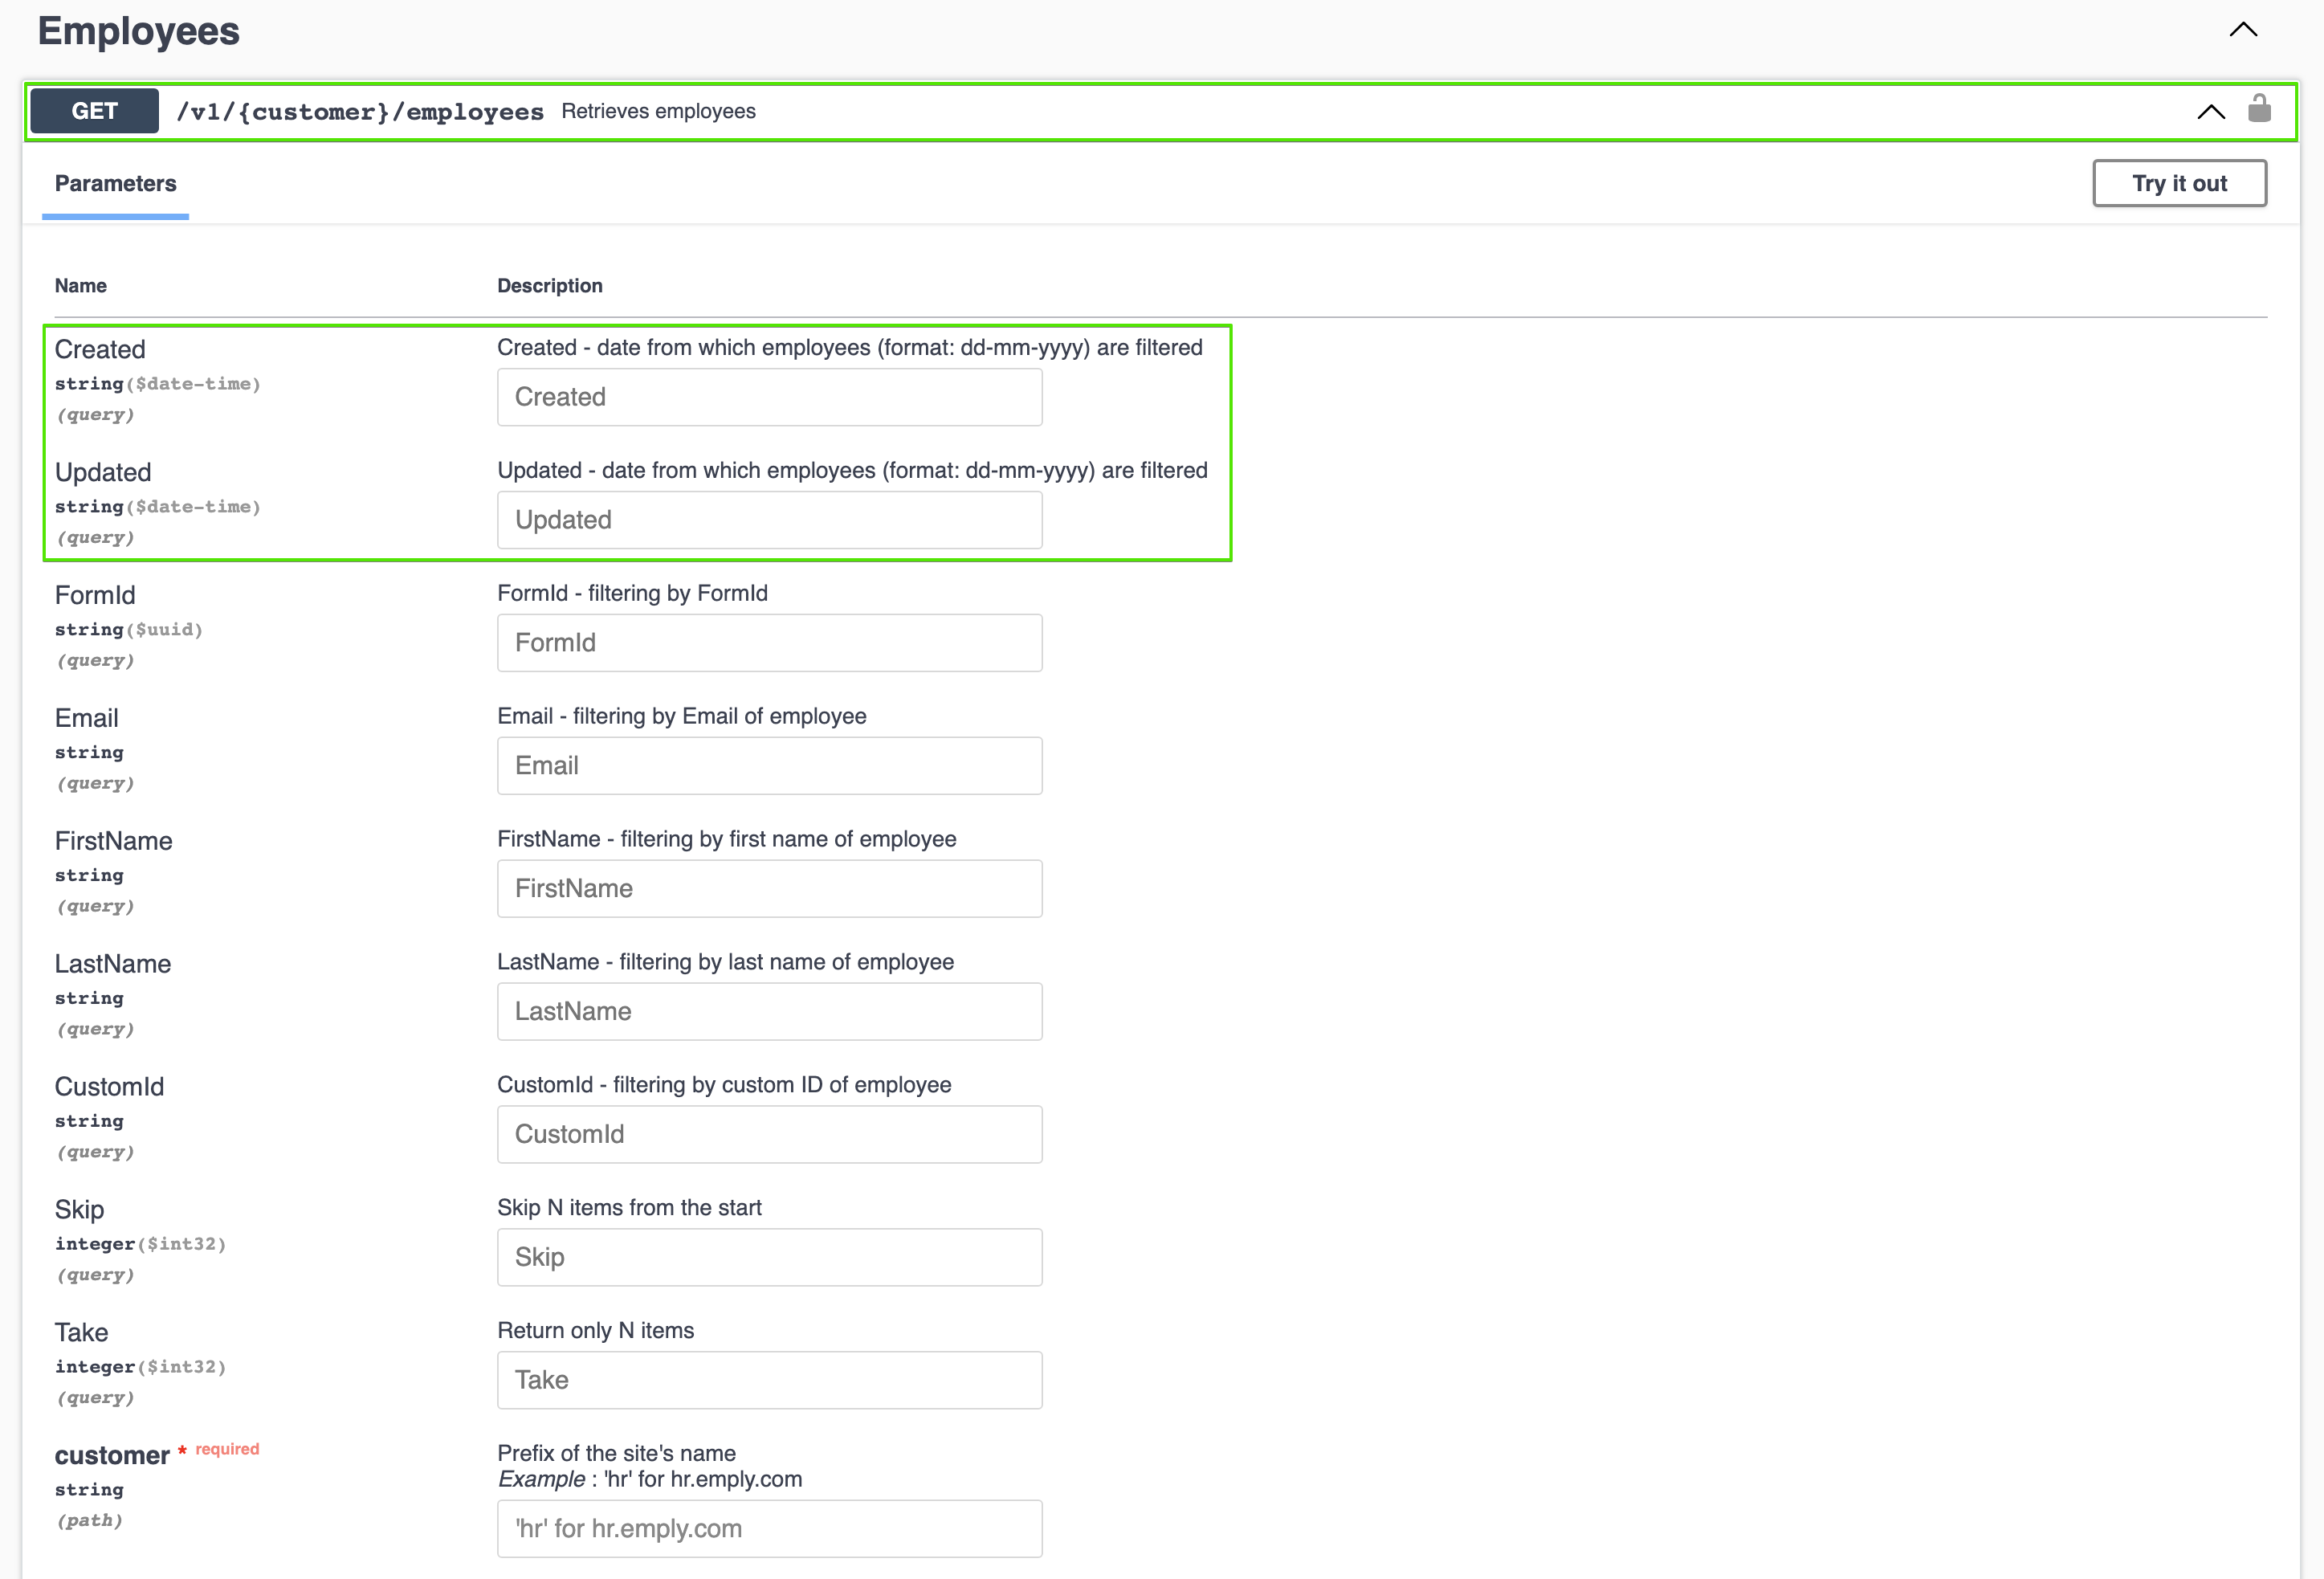
Task: Click the Description column header
Action: click(550, 286)
